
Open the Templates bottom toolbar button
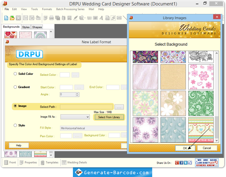50,162
